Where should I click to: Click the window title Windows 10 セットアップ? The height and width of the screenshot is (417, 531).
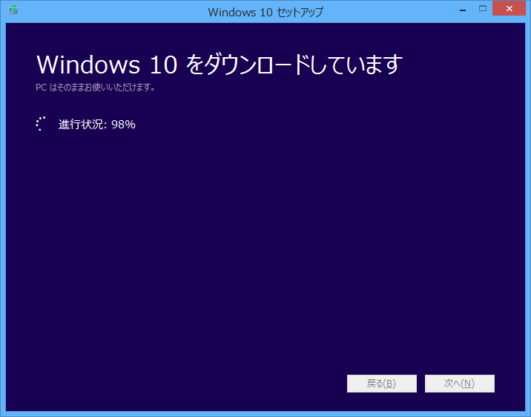pyautogui.click(x=265, y=12)
